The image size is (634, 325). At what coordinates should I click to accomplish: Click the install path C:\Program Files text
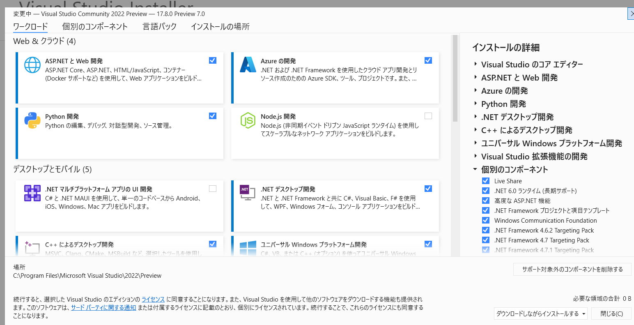click(x=87, y=276)
